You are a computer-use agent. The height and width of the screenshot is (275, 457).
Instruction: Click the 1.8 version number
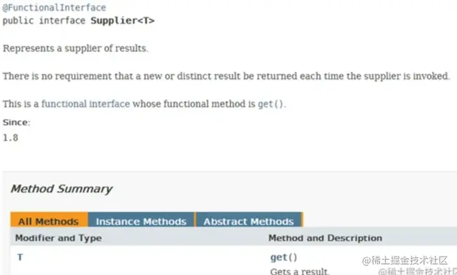[11, 137]
